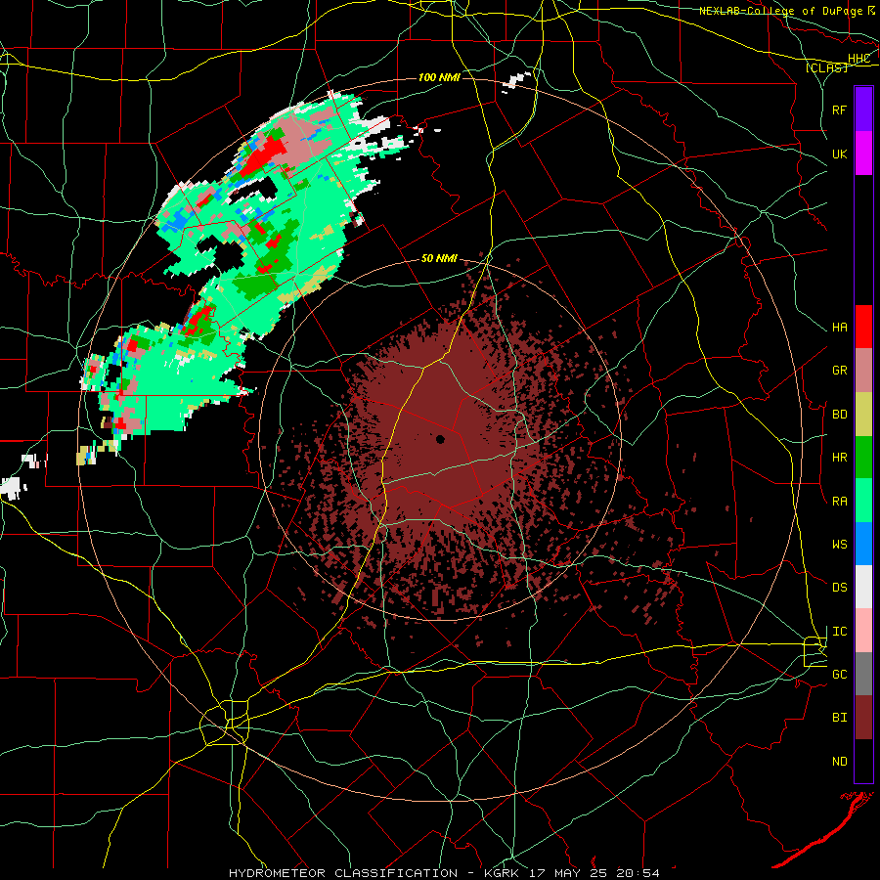Pick the HR dark green legend swatch
This screenshot has width=880, height=880.
(863, 458)
